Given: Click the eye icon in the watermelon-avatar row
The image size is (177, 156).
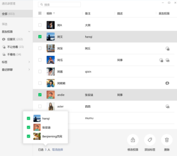Looking at the screenshot, I should (167, 60).
